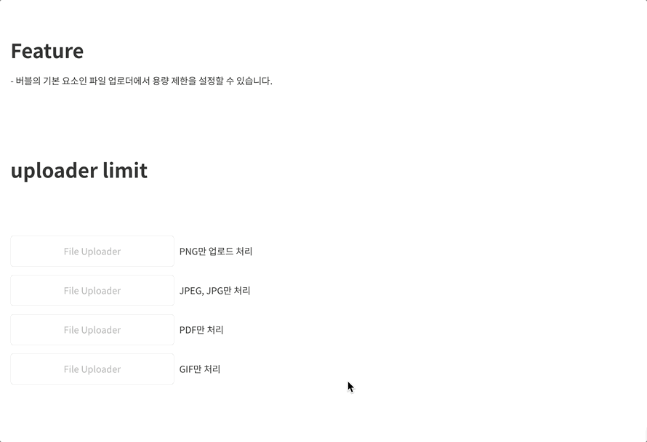Open the file uploader for GIF files
This screenshot has width=647, height=442.
(x=92, y=369)
